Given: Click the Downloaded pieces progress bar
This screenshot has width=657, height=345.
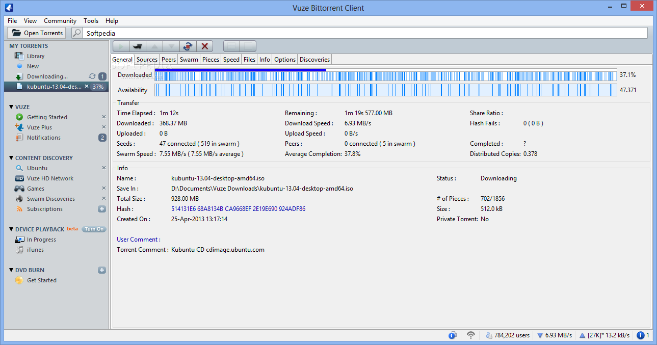Looking at the screenshot, I should pyautogui.click(x=386, y=75).
